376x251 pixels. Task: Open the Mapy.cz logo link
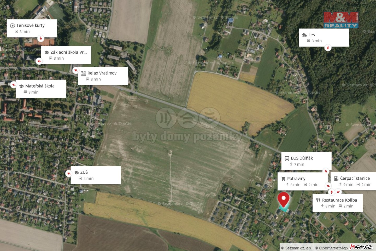(x=361, y=247)
